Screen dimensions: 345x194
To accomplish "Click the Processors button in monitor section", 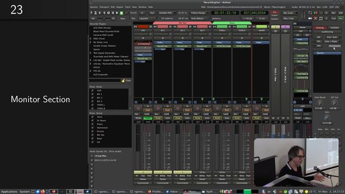I will [335, 46].
